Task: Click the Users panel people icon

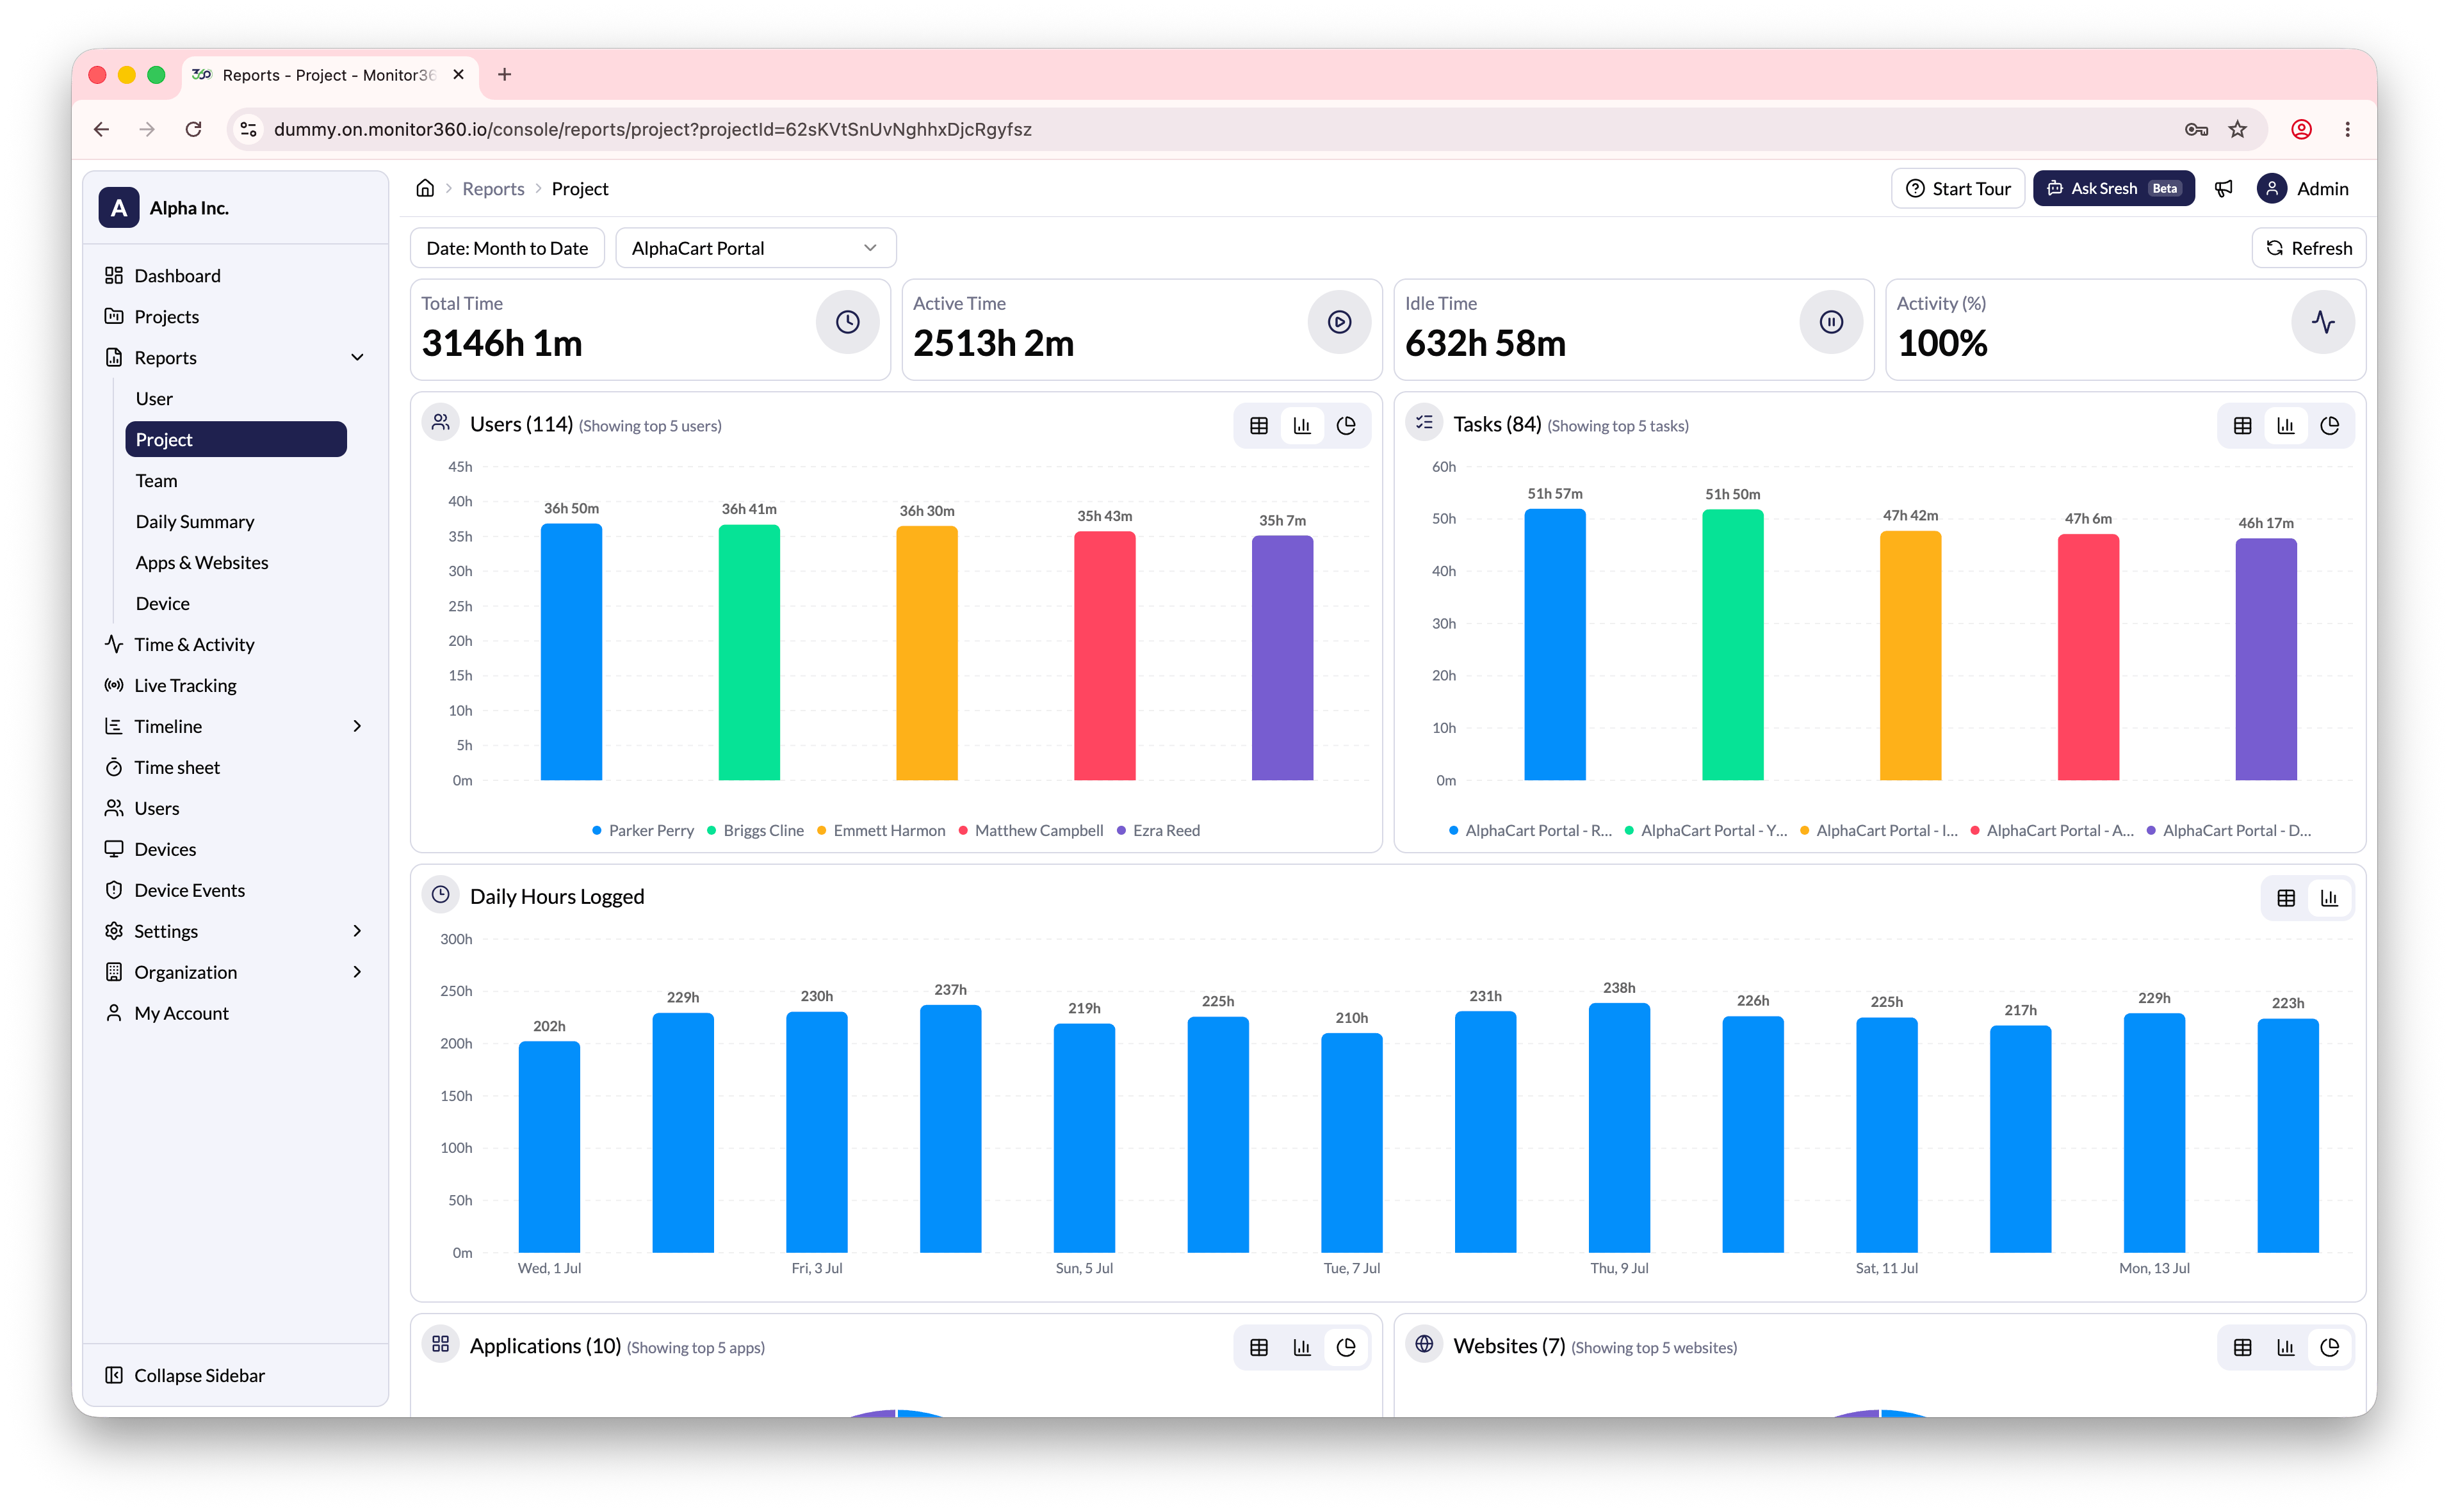Action: click(x=440, y=423)
